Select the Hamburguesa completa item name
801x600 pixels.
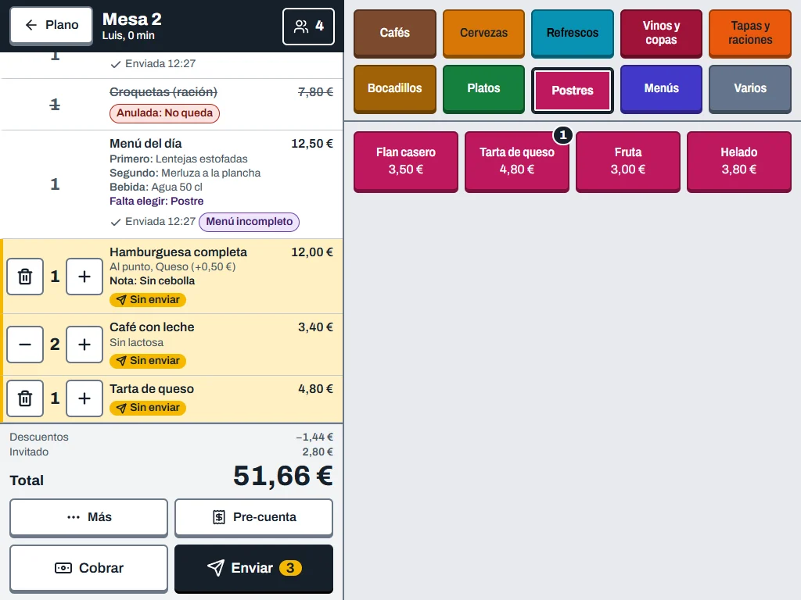pos(178,252)
